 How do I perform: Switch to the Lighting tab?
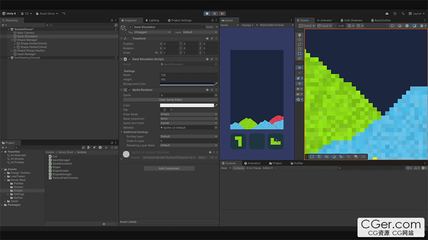point(152,20)
